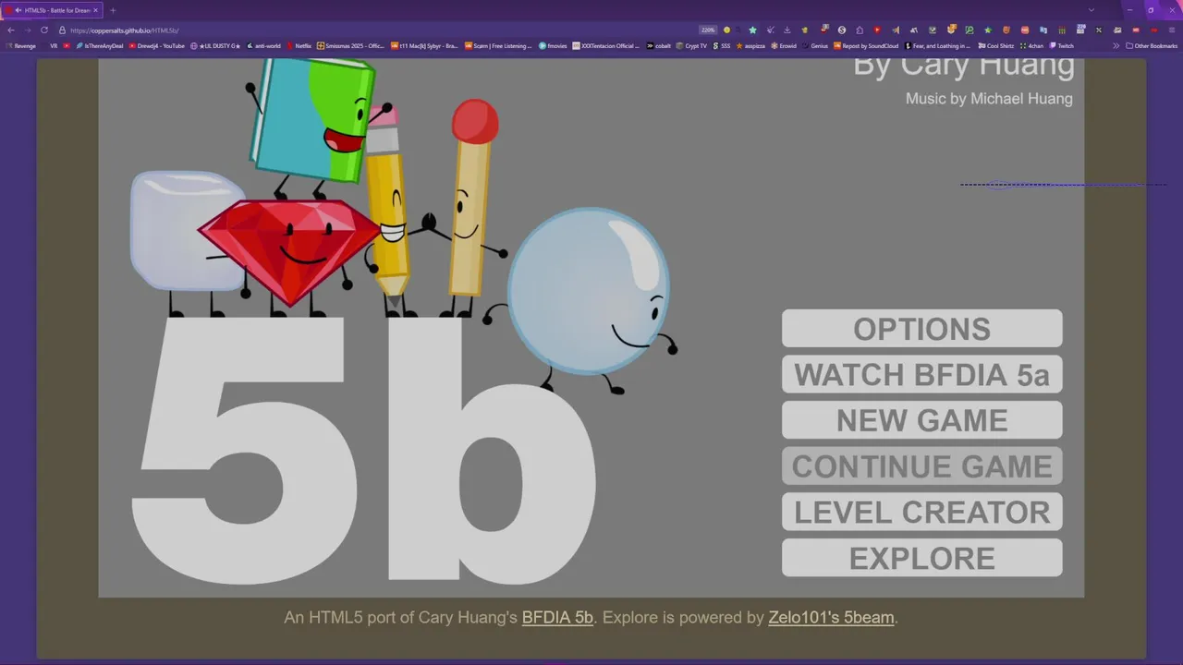Open the Crypt TV bookmark
1183x665 pixels.
(x=691, y=45)
